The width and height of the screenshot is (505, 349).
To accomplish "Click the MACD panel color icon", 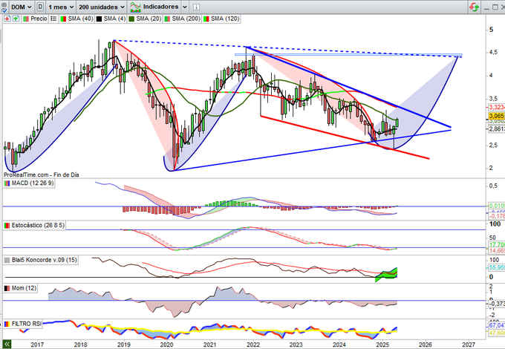I will 7,183.
